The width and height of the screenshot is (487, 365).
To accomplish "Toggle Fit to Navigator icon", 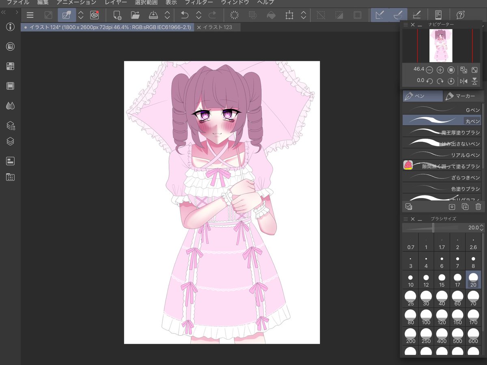I will (x=464, y=70).
